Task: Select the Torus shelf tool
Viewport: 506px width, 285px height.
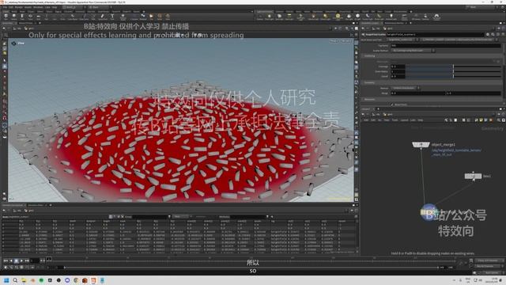Action: click(x=30, y=16)
